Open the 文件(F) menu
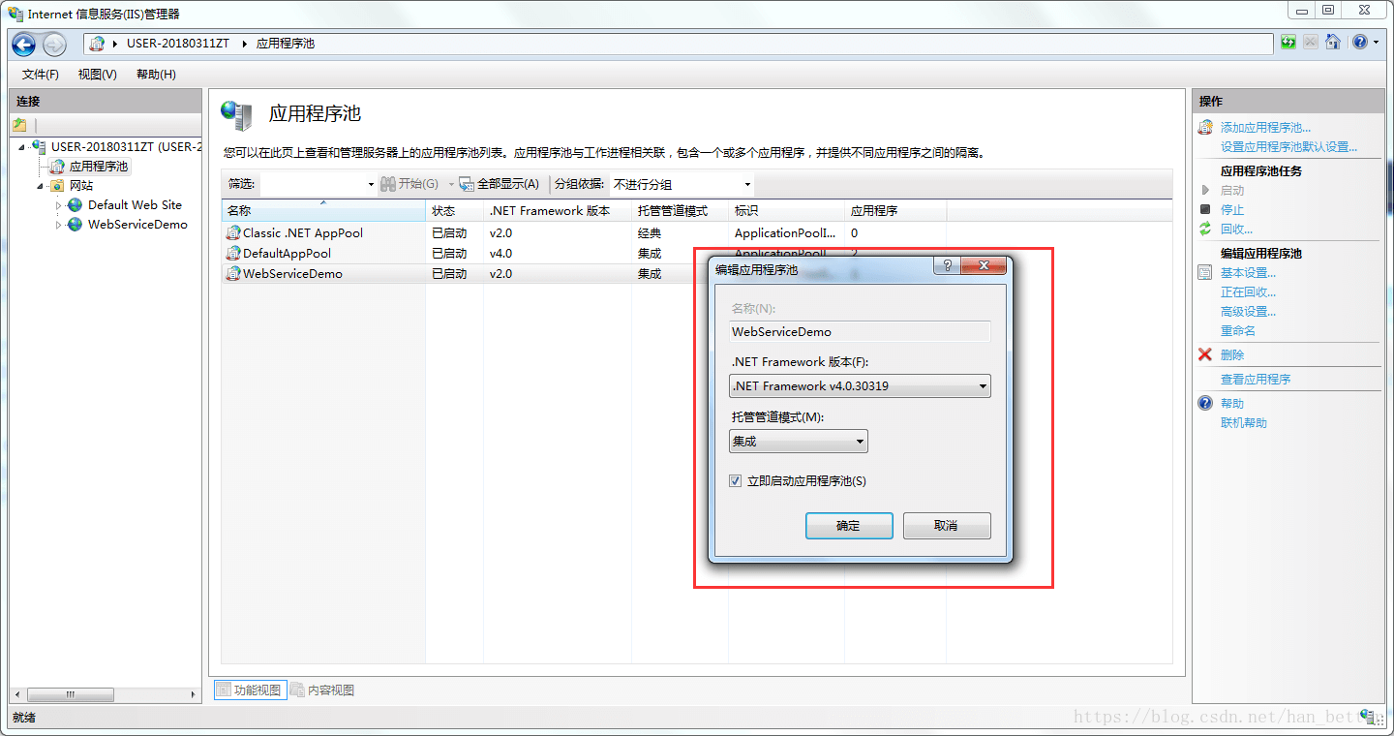 [x=40, y=75]
